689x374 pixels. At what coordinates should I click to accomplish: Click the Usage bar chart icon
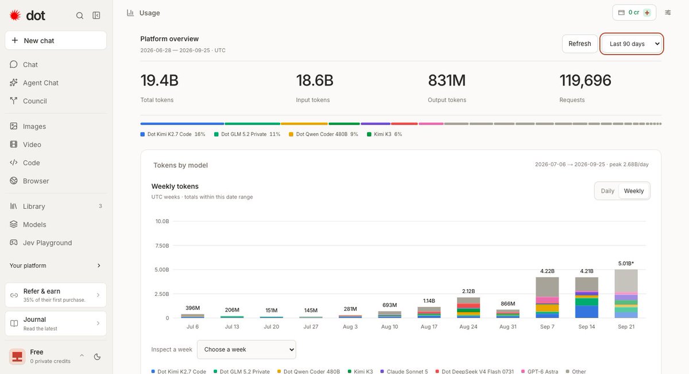point(130,13)
